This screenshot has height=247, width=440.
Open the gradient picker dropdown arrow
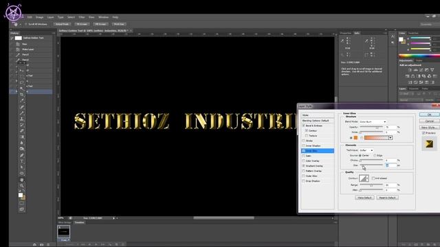pos(390,138)
